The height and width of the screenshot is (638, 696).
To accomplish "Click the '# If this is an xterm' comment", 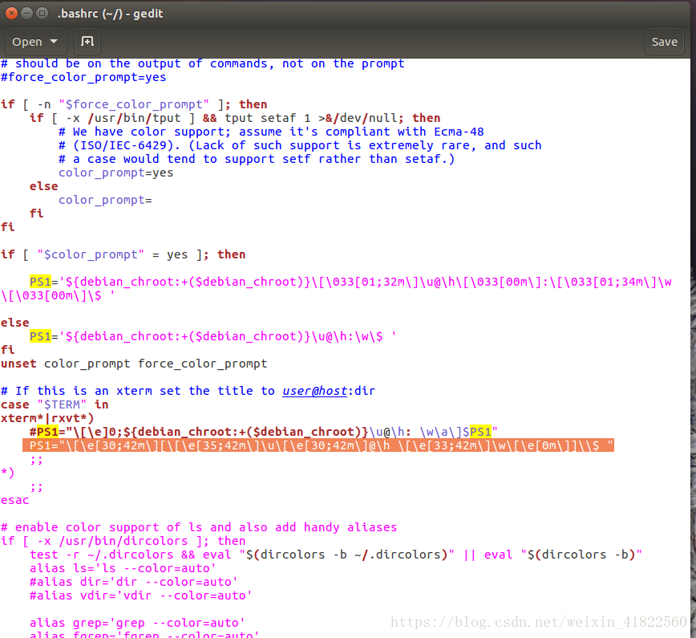I will pyautogui.click(x=188, y=391).
